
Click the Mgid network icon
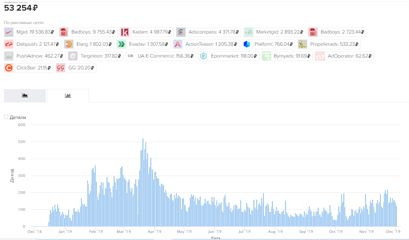(x=9, y=32)
